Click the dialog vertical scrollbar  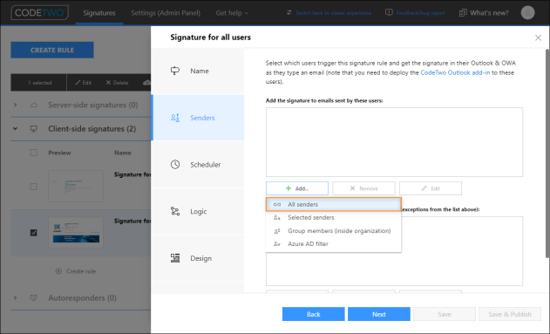[547, 153]
